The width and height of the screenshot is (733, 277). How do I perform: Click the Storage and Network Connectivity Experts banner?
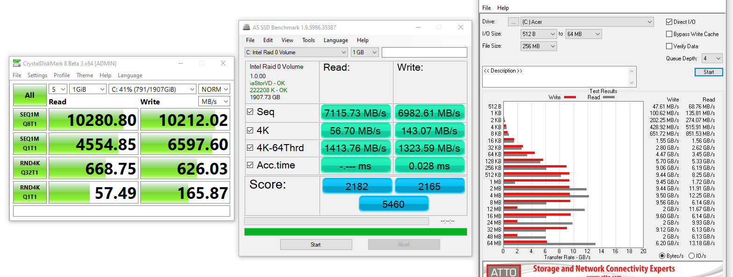click(x=604, y=269)
